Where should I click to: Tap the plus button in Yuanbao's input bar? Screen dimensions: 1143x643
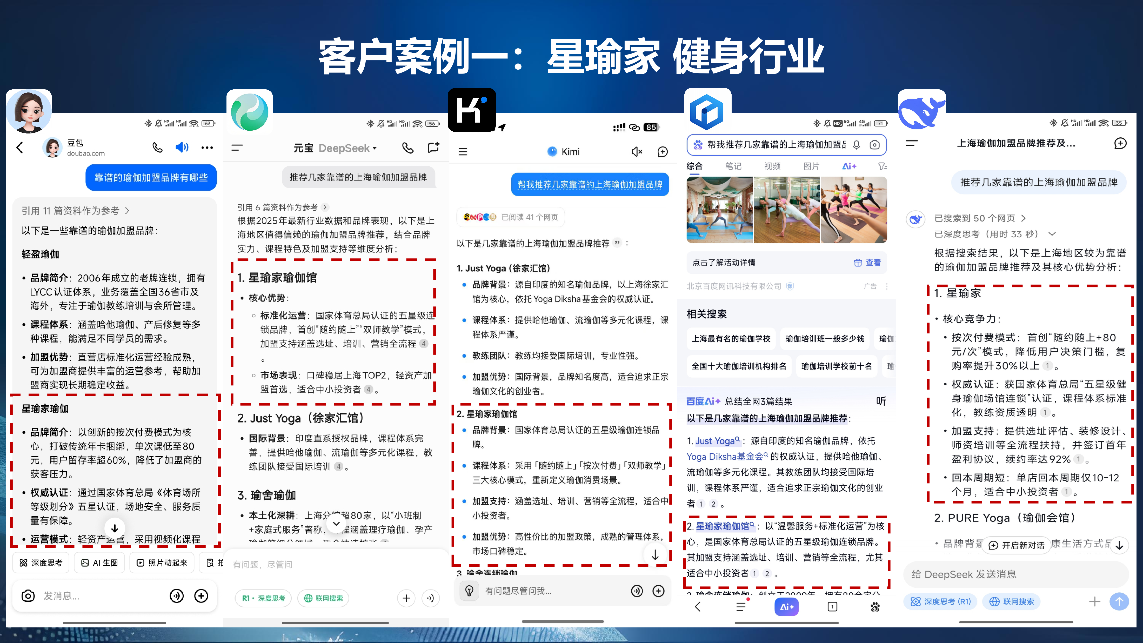[x=406, y=598]
